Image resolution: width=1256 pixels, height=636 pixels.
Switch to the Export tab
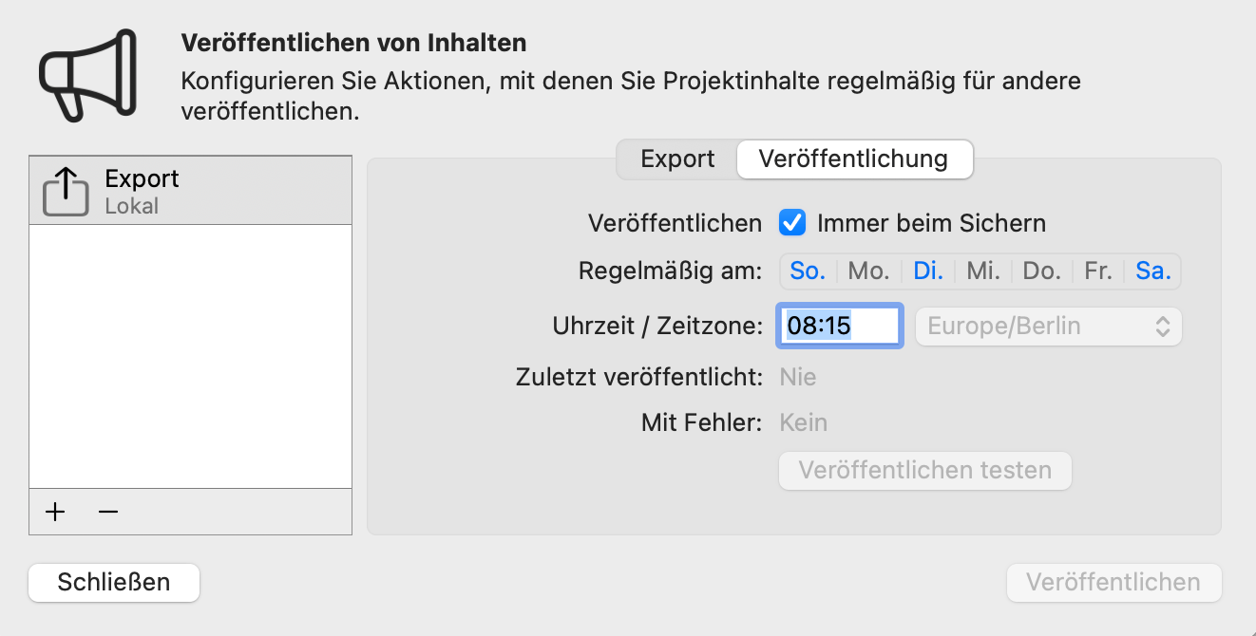pos(677,159)
